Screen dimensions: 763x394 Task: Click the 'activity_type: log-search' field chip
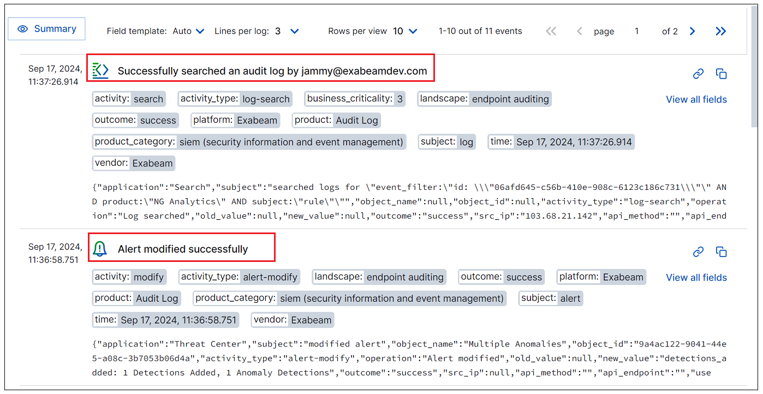click(235, 99)
